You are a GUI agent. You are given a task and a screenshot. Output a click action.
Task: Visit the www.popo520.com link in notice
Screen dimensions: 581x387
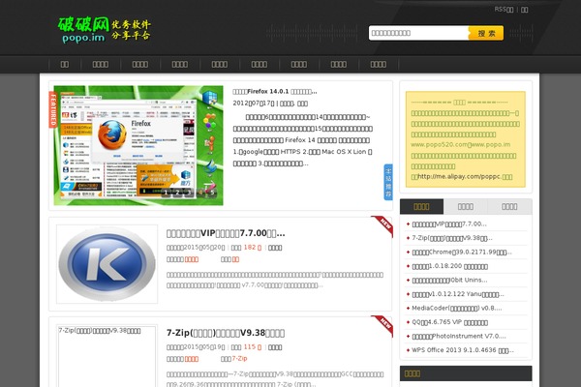click(x=439, y=145)
